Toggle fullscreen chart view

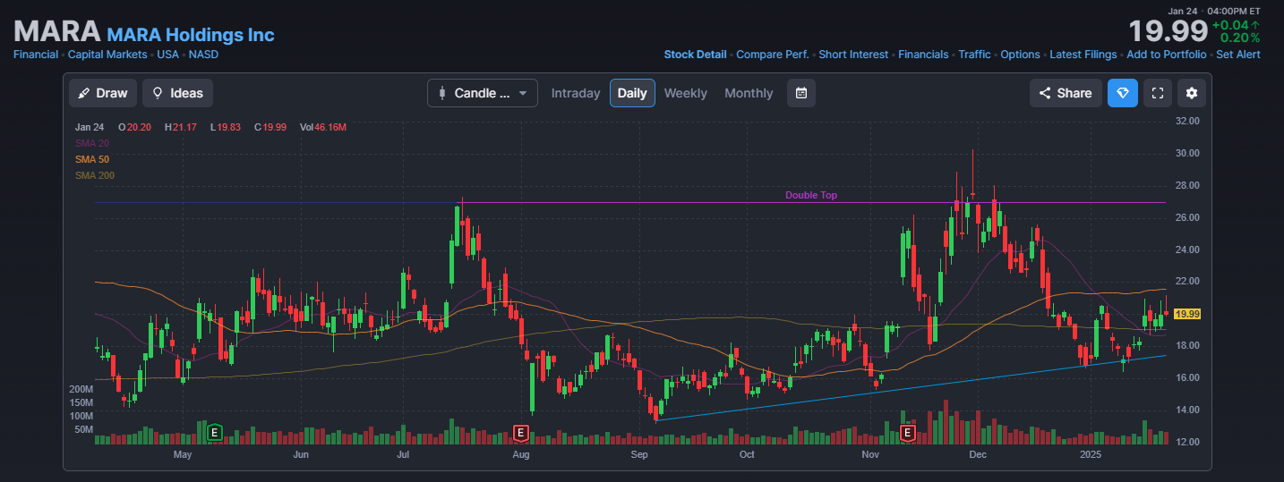[1158, 93]
